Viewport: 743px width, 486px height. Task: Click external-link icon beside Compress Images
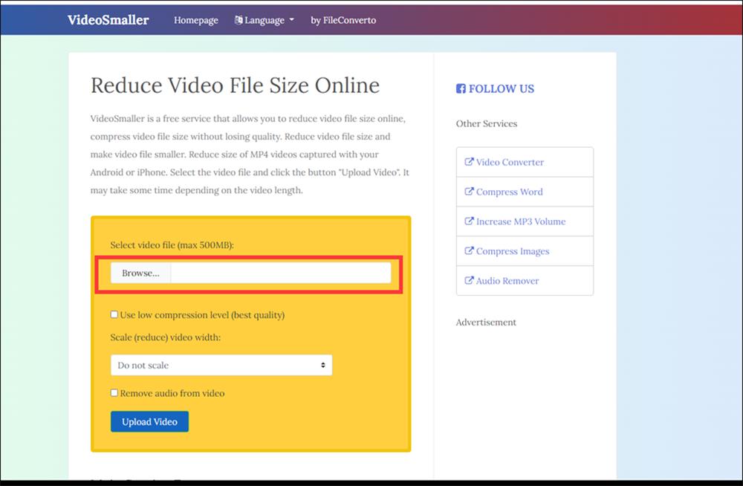click(x=469, y=251)
